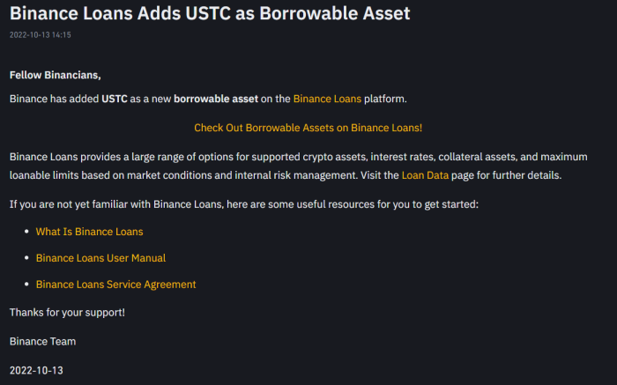
Task: Click the Thanks for your support line
Action: tap(67, 312)
